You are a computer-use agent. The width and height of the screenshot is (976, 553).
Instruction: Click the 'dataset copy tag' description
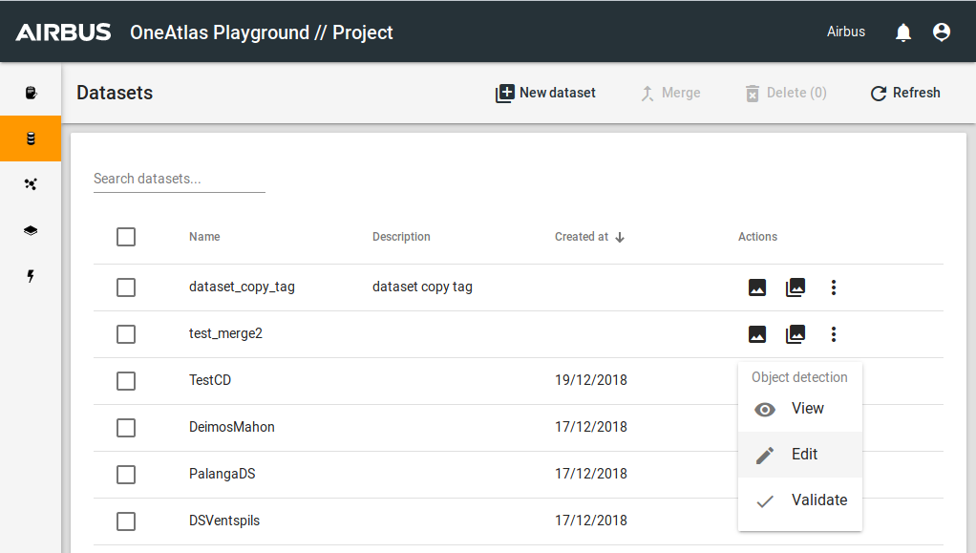click(422, 287)
